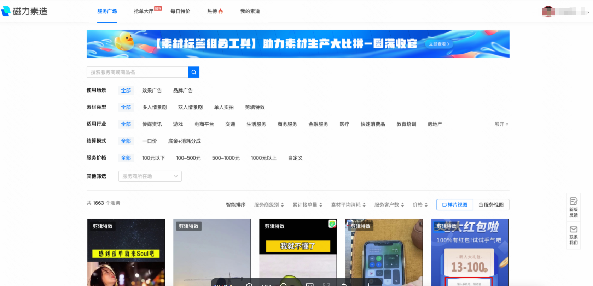The height and width of the screenshot is (286, 593).
Task: Filter by 快速消费品 industry
Action: click(373, 124)
